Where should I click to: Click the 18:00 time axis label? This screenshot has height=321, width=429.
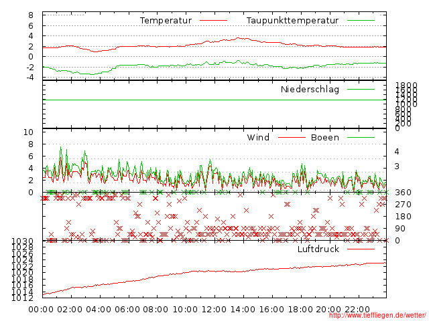pos(300,310)
